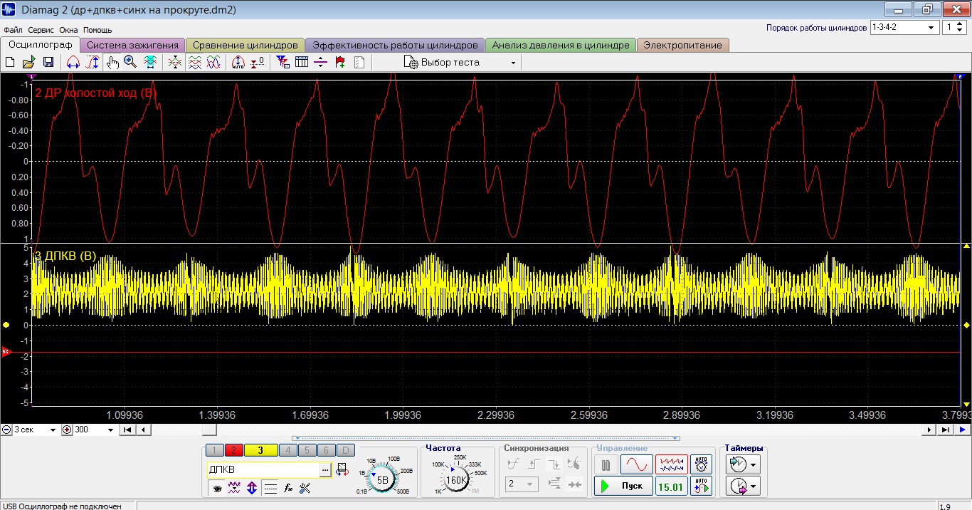972x510 pixels.
Task: Start acquisition with Пуск button
Action: tap(623, 486)
